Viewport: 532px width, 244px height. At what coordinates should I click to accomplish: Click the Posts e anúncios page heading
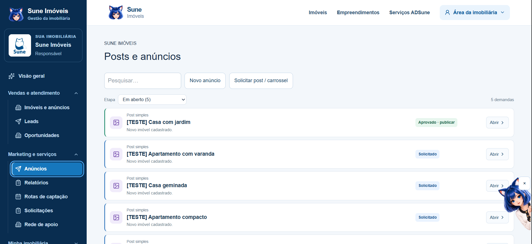[x=142, y=57]
